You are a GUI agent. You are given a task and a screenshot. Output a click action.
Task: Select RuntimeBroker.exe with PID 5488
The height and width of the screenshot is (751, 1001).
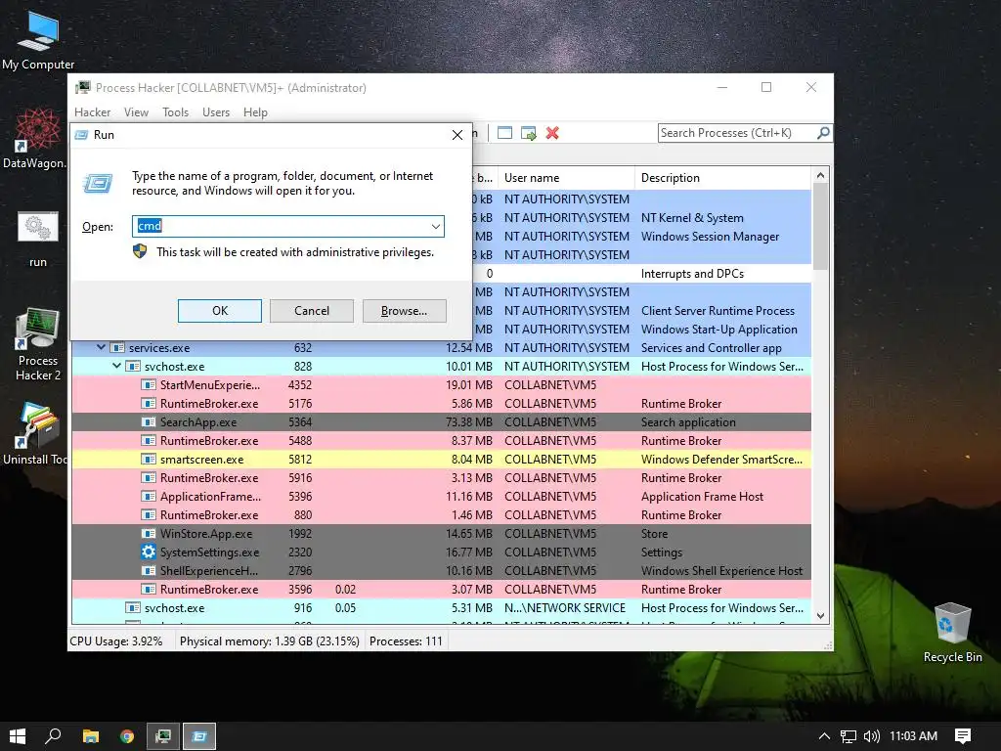pyautogui.click(x=441, y=441)
